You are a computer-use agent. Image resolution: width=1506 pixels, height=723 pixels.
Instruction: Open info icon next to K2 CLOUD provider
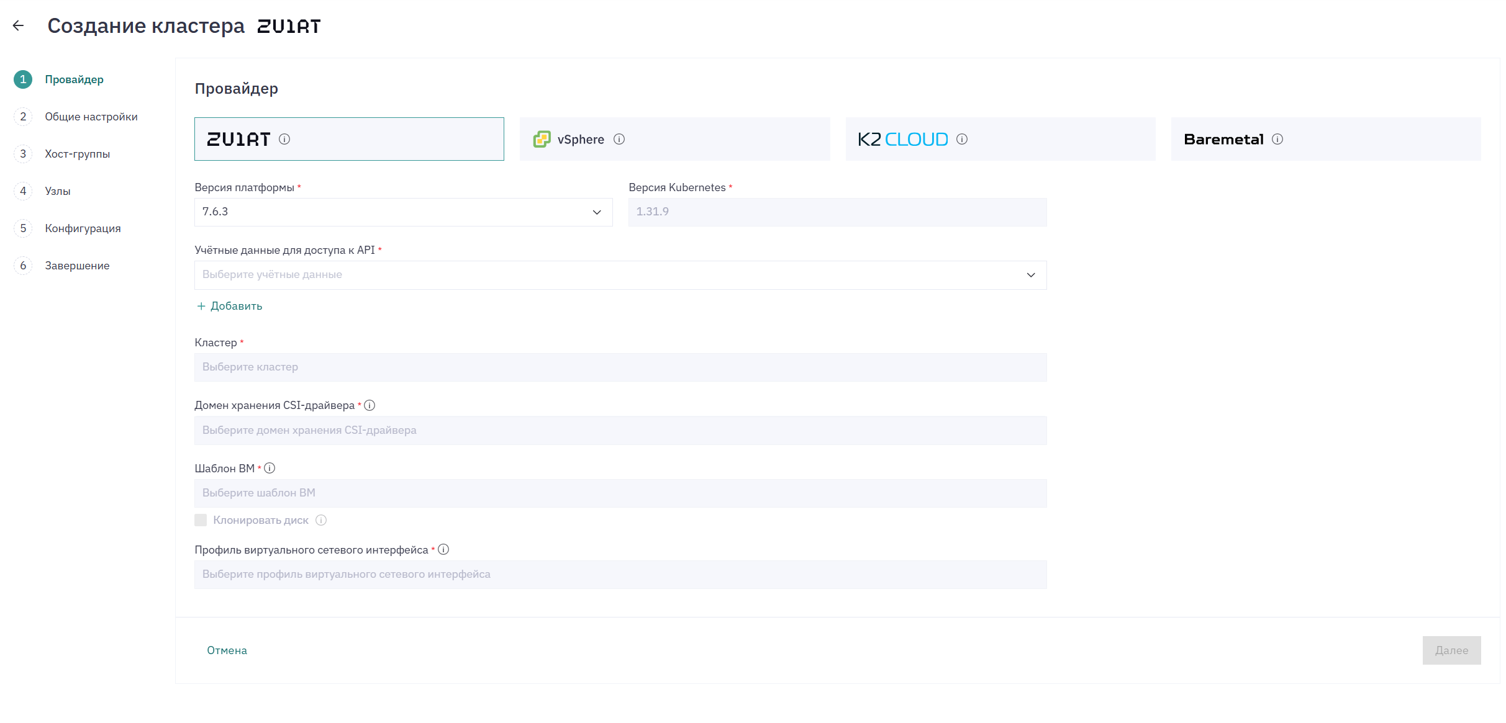pos(962,139)
